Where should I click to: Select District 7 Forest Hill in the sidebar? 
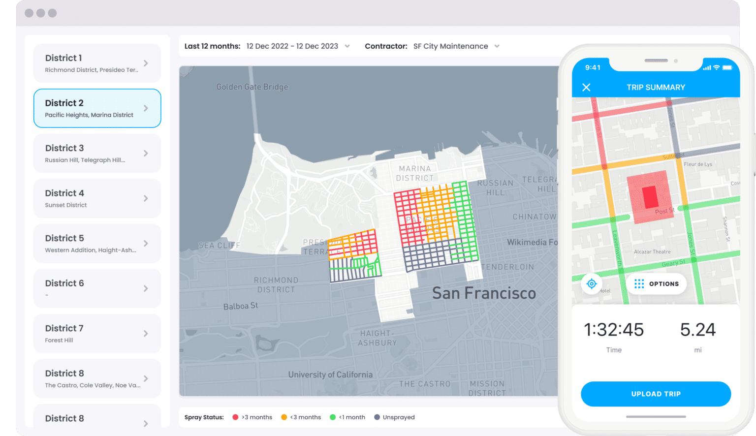coord(97,333)
